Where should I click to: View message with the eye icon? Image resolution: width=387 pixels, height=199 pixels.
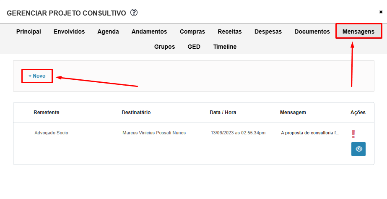click(x=358, y=149)
